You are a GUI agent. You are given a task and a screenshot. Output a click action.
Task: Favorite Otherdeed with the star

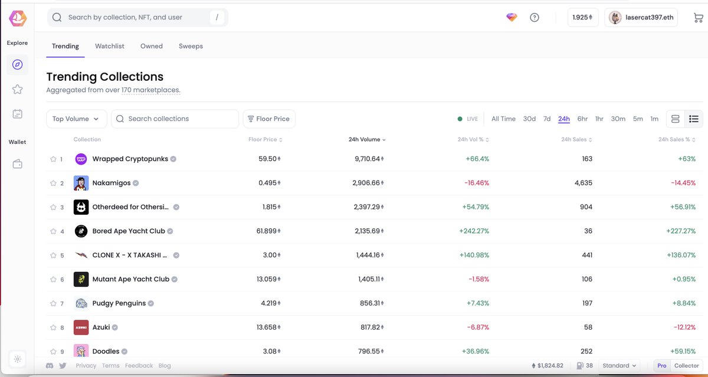pyautogui.click(x=53, y=208)
